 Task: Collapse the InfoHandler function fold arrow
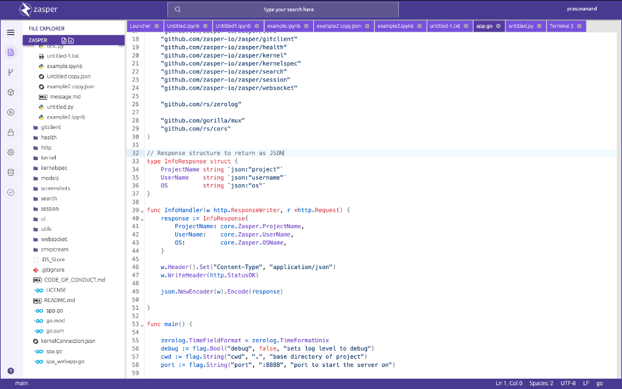[x=142, y=211]
